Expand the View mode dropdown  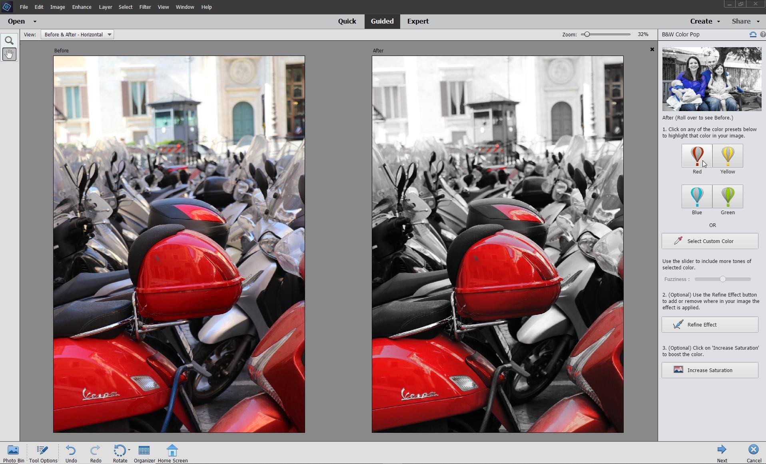coord(109,35)
